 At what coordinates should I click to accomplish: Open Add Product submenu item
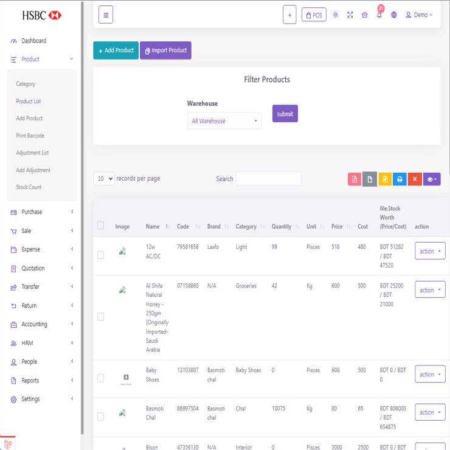tap(29, 118)
